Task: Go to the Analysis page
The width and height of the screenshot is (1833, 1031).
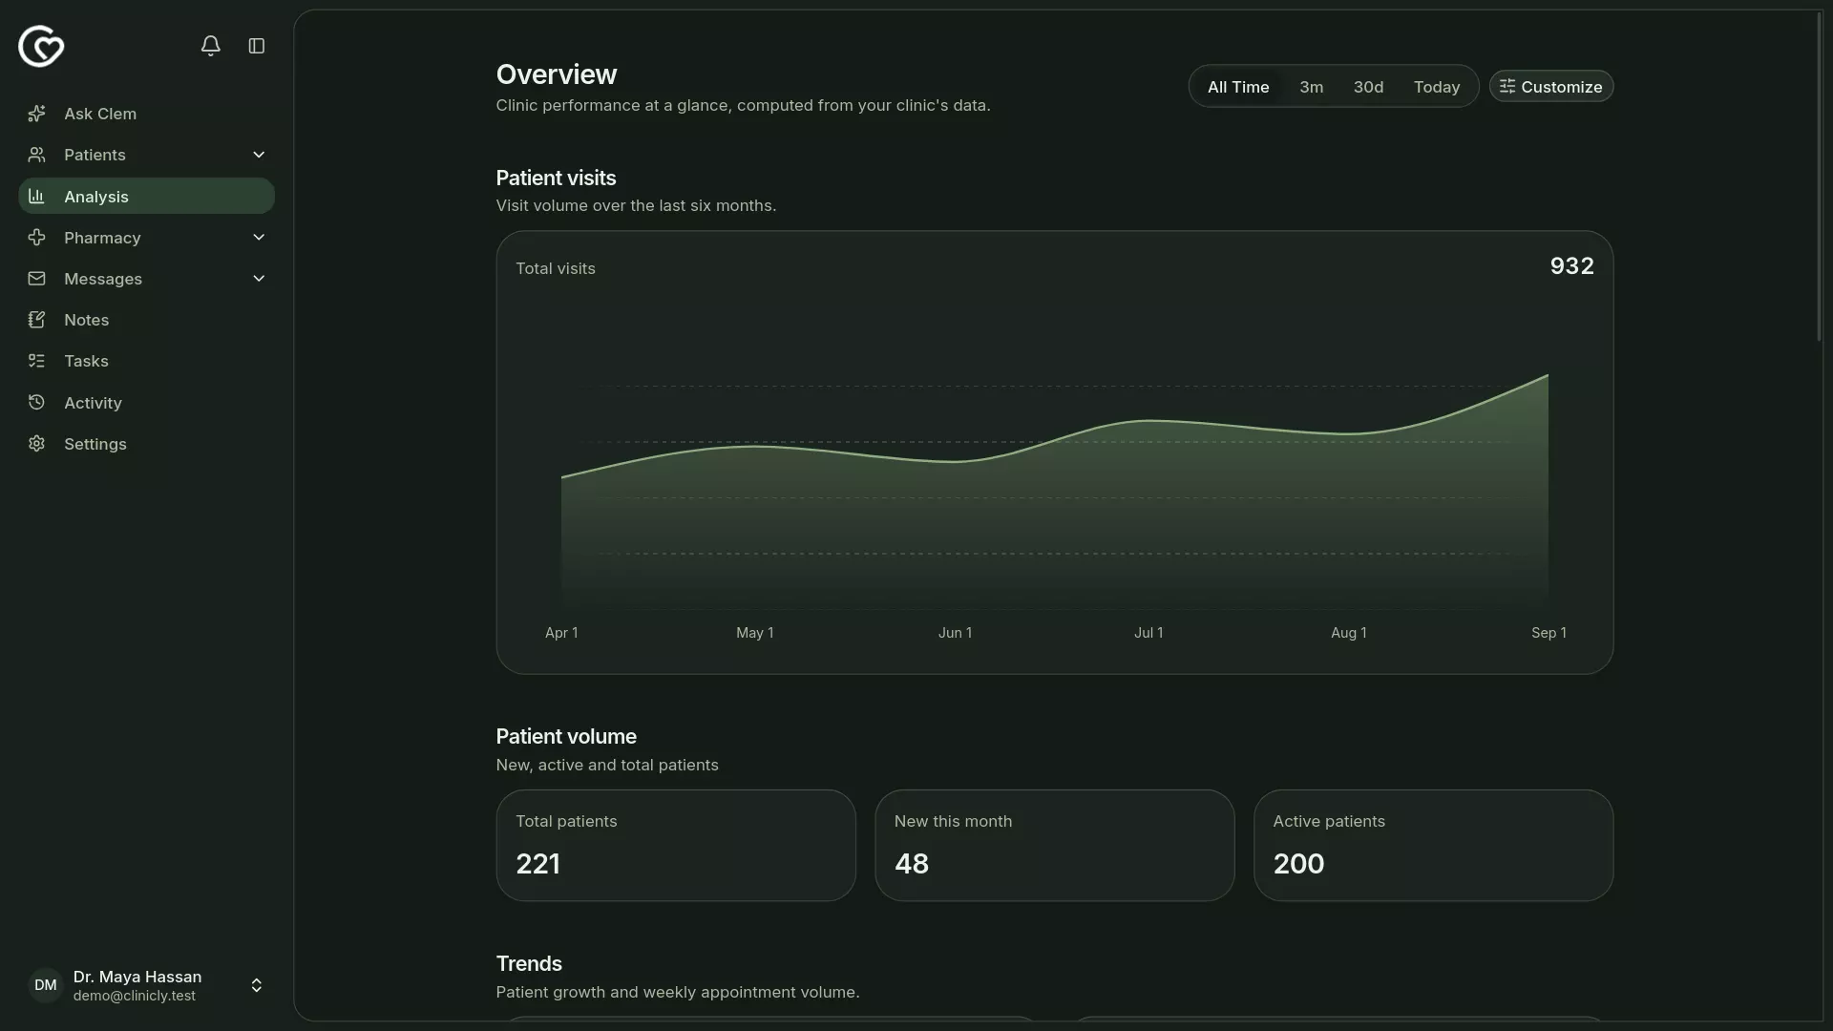Action: point(146,196)
